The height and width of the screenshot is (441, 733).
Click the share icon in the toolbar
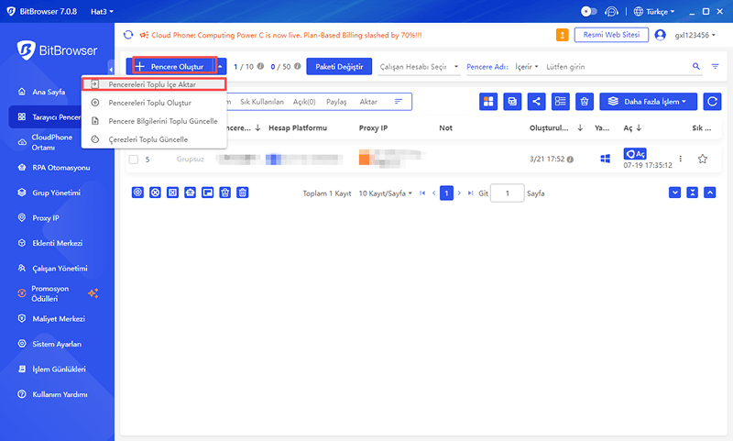tap(536, 102)
